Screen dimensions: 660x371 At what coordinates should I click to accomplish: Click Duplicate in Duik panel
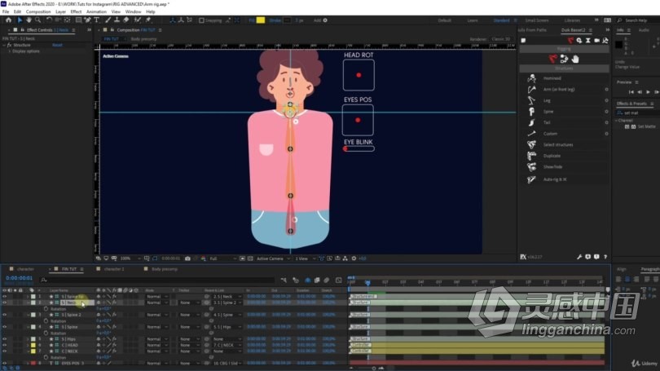tap(552, 156)
